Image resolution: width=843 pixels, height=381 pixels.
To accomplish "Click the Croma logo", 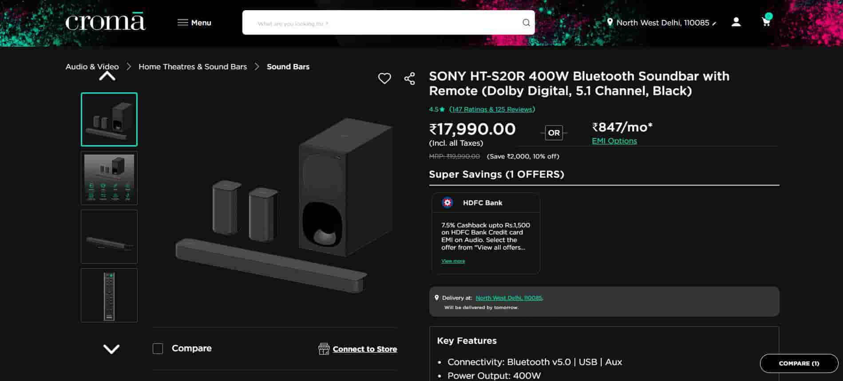I will [105, 22].
